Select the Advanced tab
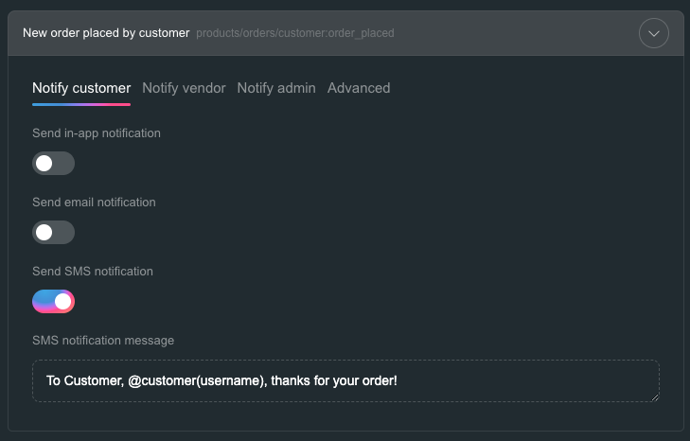 [x=359, y=88]
